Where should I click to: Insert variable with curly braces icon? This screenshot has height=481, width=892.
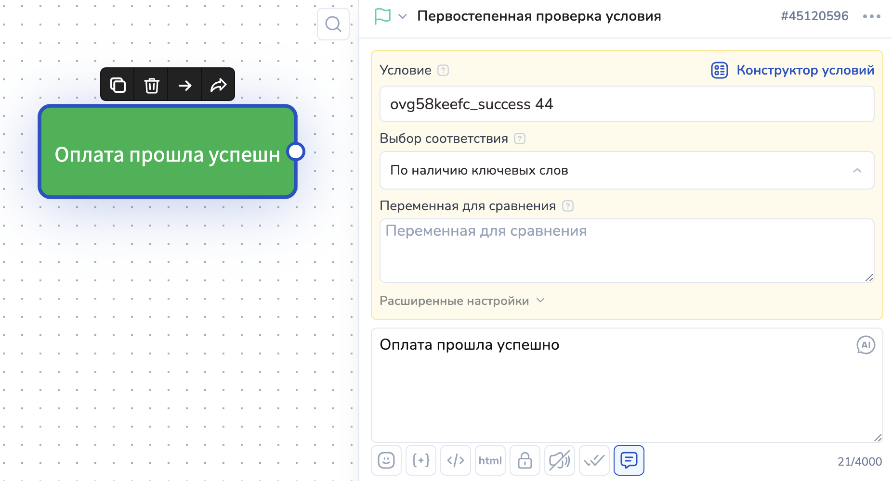[420, 460]
